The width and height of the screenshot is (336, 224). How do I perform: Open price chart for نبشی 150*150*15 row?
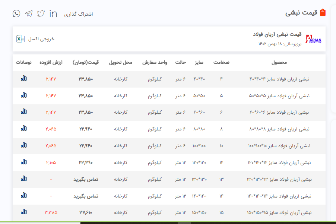coord(24,212)
